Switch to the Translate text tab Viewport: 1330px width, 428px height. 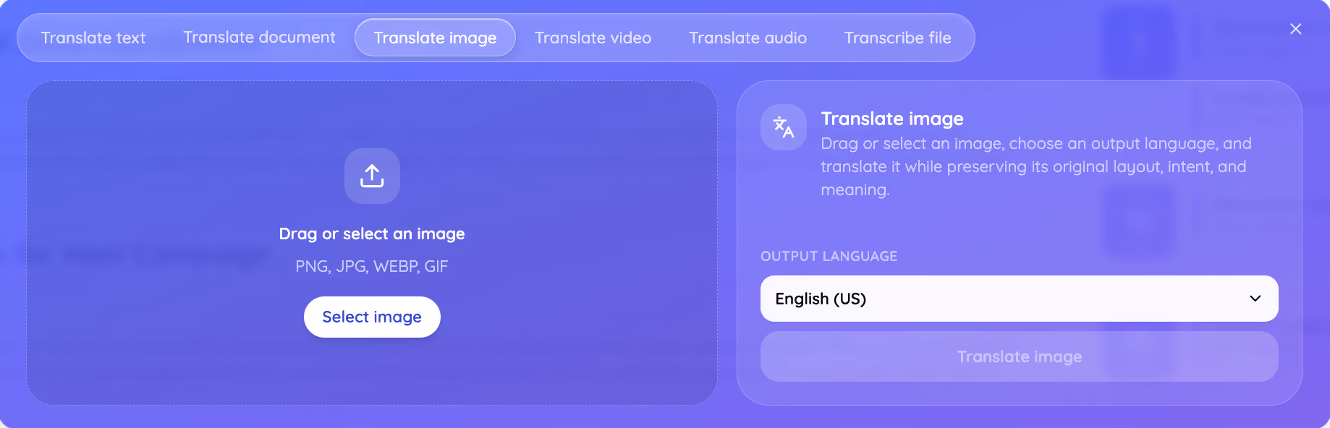pyautogui.click(x=93, y=38)
